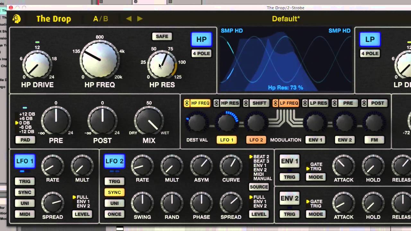411x231 pixels.
Task: Open the stepper arrows beside POST destination
Action: [364, 103]
